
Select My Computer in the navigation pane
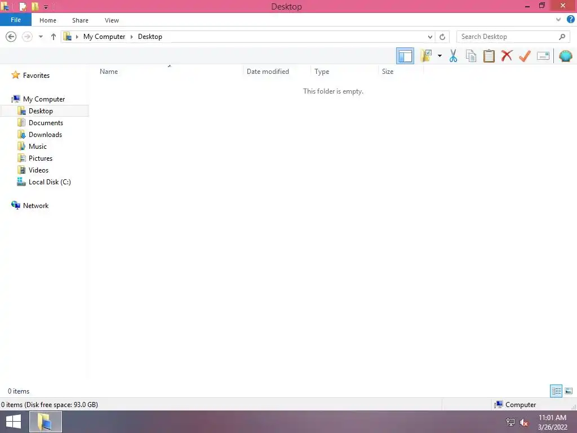tap(44, 99)
